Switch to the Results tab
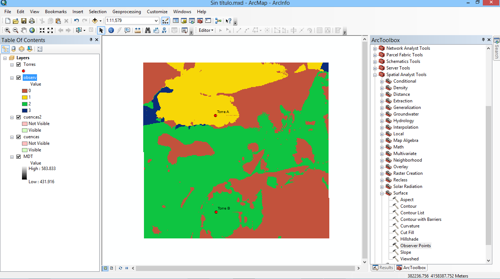 pyautogui.click(x=382, y=268)
